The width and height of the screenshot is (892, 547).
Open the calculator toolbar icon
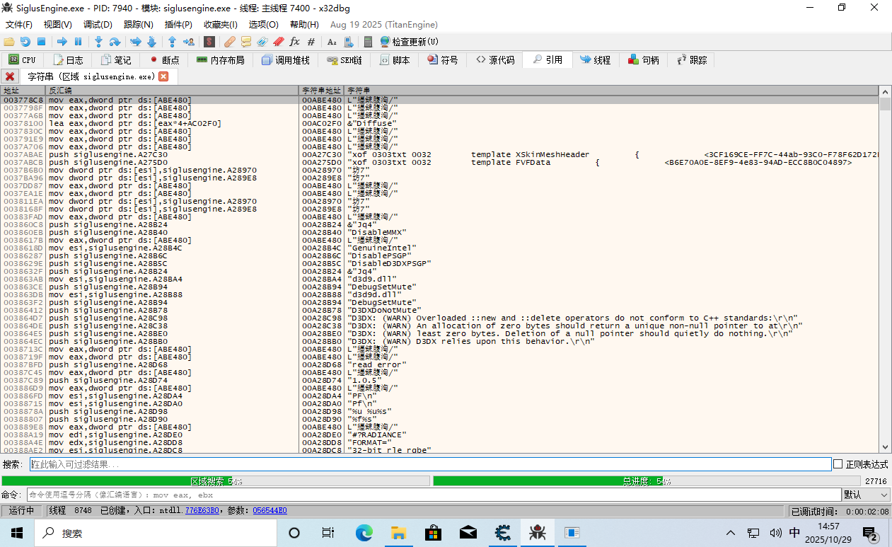pyautogui.click(x=368, y=42)
